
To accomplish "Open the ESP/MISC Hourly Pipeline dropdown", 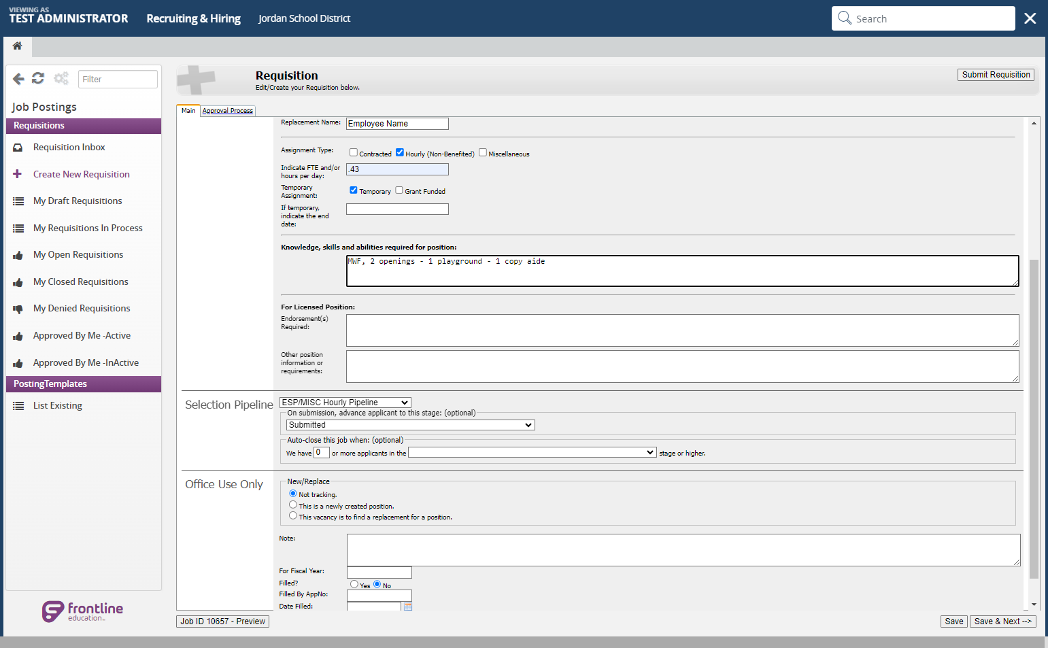I will point(345,403).
